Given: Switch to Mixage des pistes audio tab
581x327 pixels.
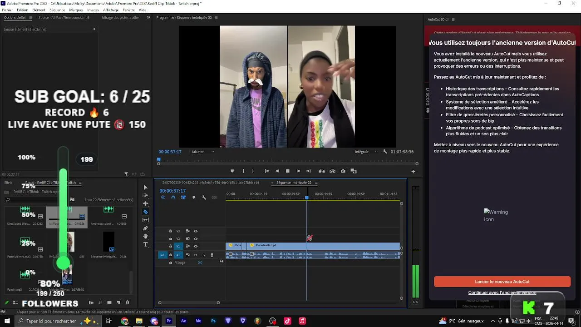Looking at the screenshot, I should pyautogui.click(x=120, y=18).
